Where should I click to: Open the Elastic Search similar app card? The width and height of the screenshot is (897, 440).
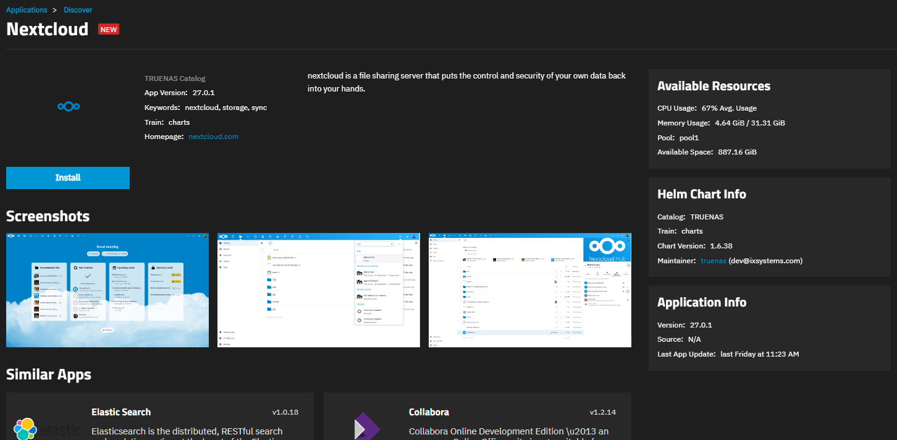[x=160, y=416]
